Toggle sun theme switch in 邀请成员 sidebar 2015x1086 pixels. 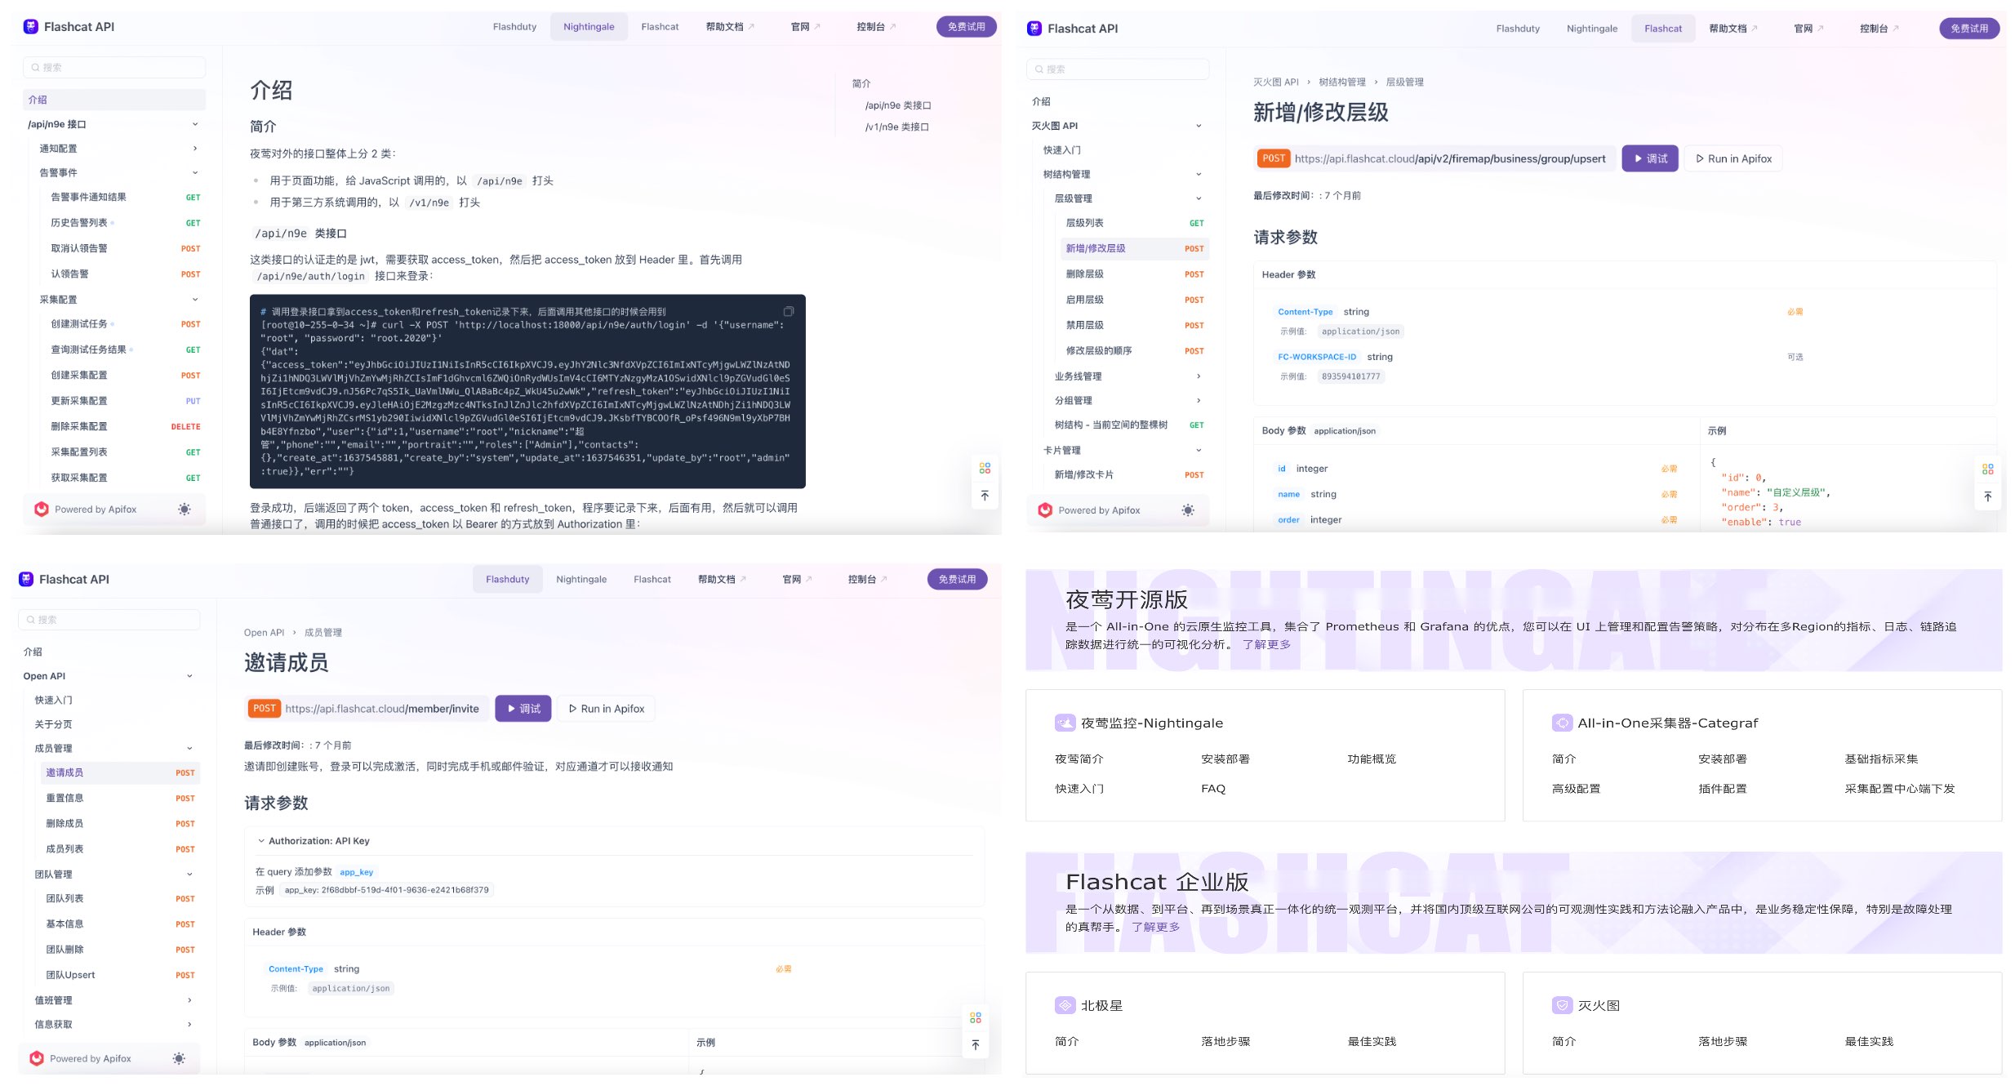point(179,1058)
